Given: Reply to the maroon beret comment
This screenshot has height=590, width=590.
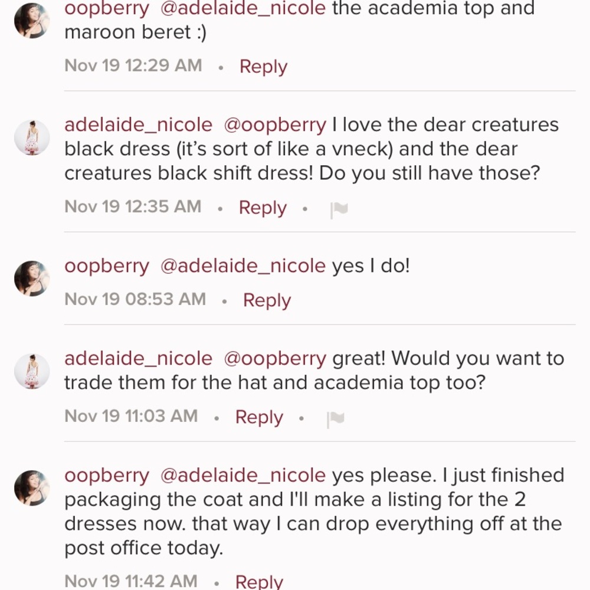Looking at the screenshot, I should click(x=263, y=66).
